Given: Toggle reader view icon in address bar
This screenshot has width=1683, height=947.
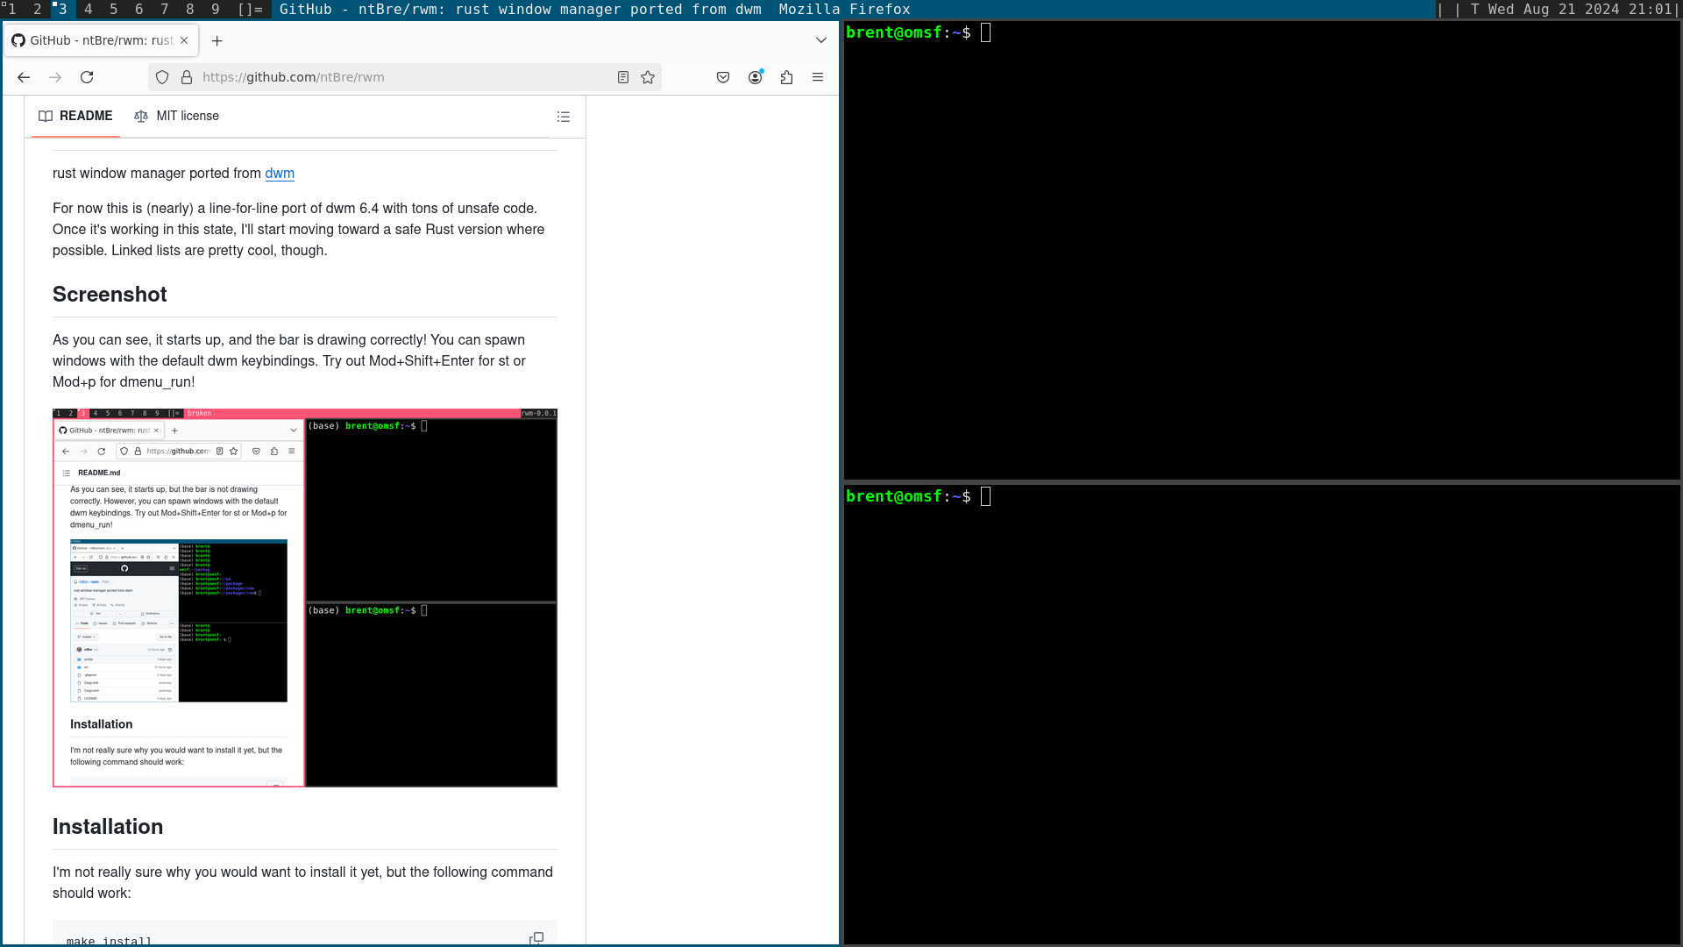Looking at the screenshot, I should click(x=623, y=77).
